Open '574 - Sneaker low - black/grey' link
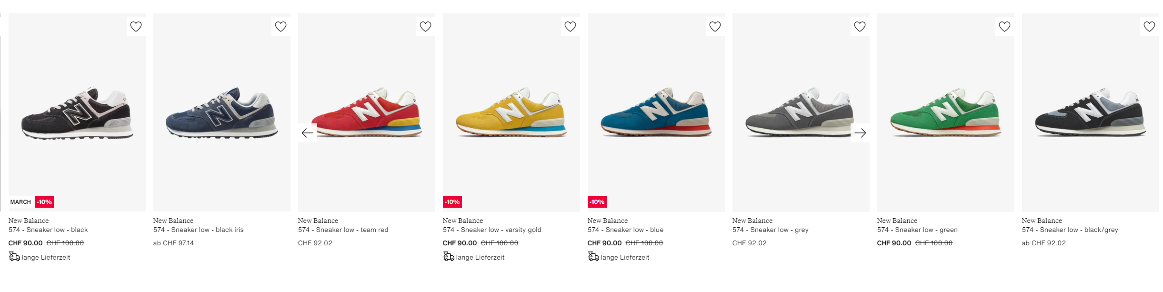 click(x=1070, y=230)
